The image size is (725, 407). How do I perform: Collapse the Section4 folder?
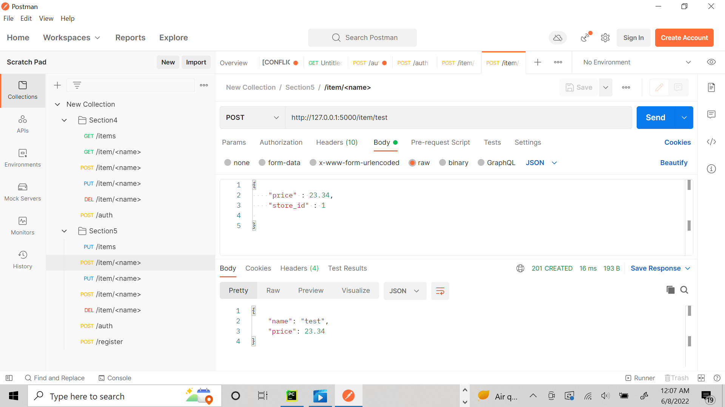click(64, 120)
